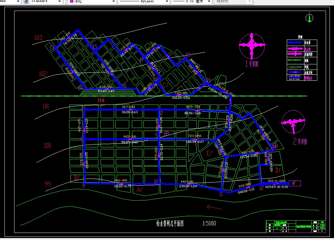Select pipe label '966-400'
Image resolution: width=334 pixels, height=240 pixels.
coord(121,180)
